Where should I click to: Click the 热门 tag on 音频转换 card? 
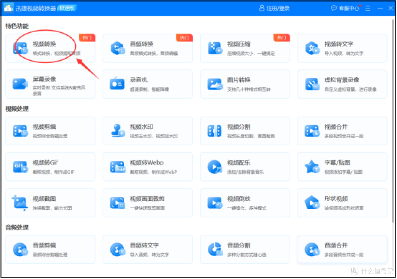point(184,38)
